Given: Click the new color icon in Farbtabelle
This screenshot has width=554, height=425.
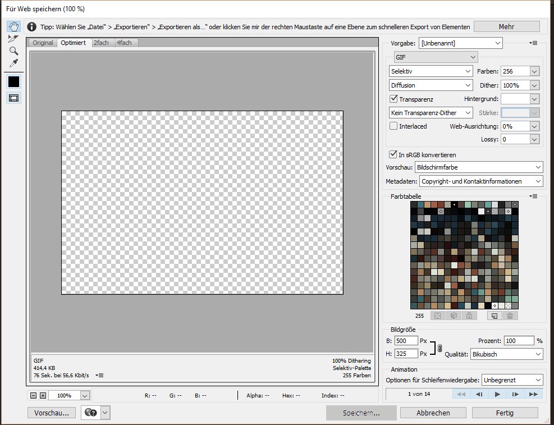Looking at the screenshot, I should click(x=494, y=316).
